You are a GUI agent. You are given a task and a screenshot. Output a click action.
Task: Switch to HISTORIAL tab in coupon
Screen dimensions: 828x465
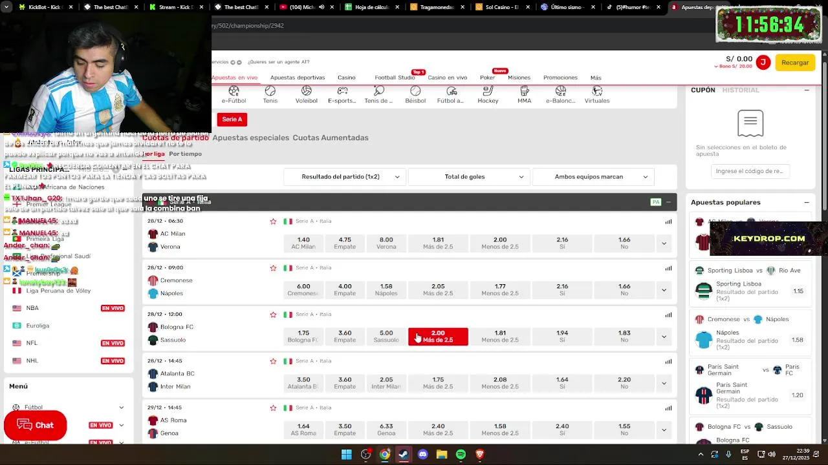click(741, 90)
